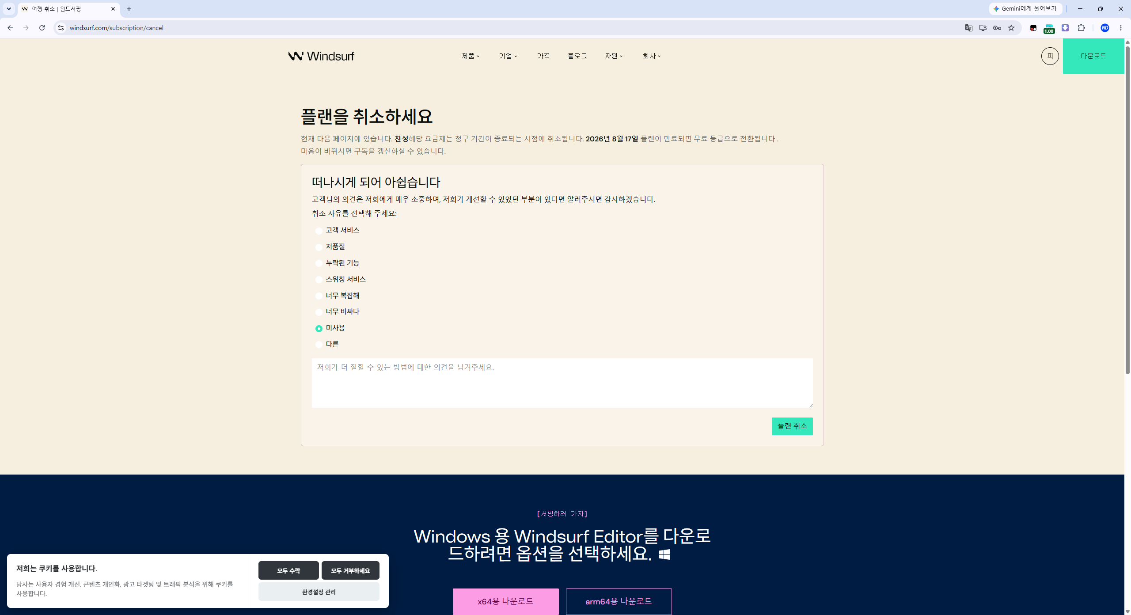Click into the feedback text area

pos(562,383)
